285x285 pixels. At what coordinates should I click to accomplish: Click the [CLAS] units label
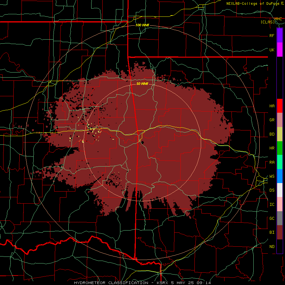tap(268, 22)
